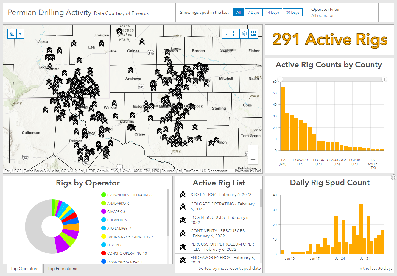Expand the Daily Rig Spud Count chart

394,177
